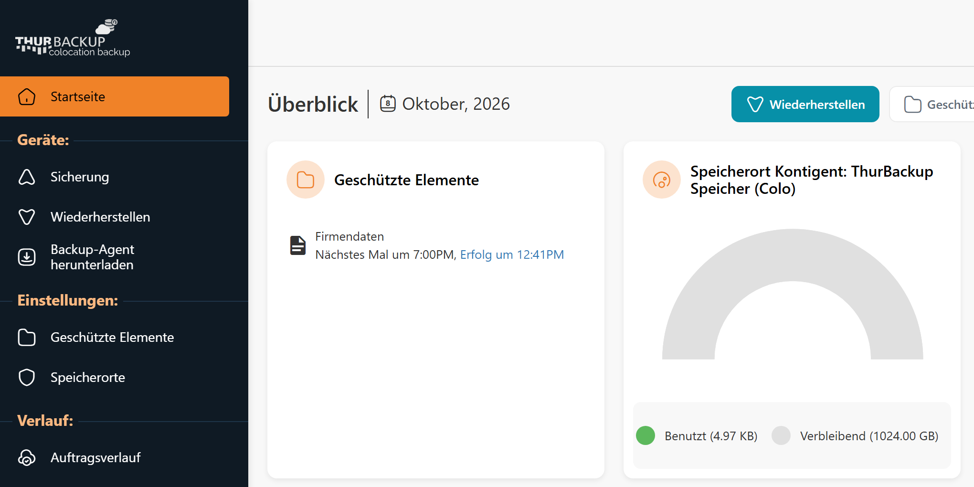Open Speicherorte settings
Image resolution: width=974 pixels, height=487 pixels.
(88, 377)
